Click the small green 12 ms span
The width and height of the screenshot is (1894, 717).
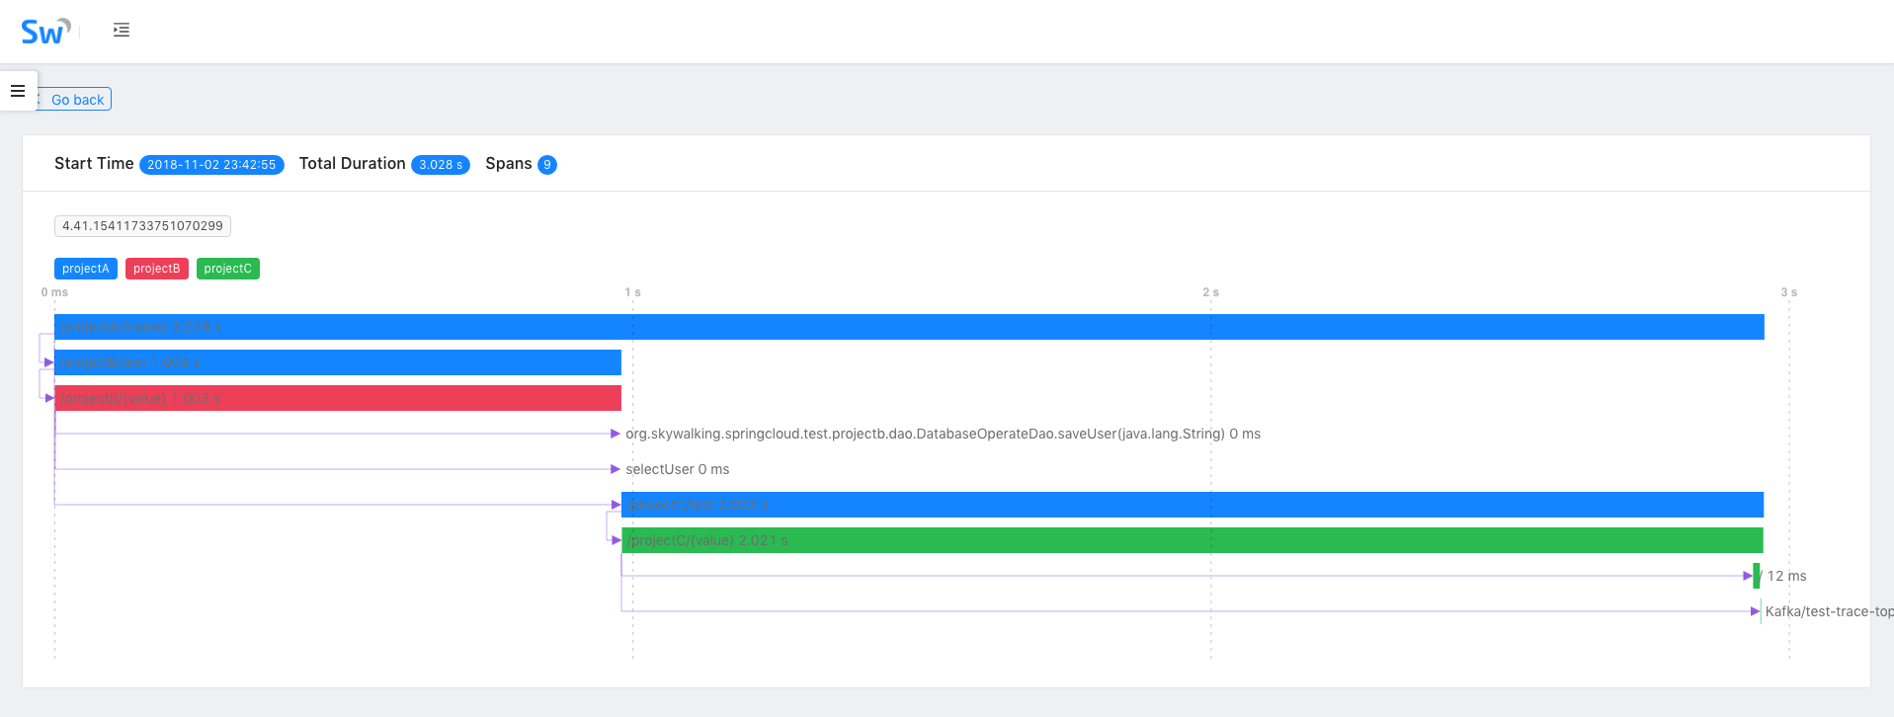1756,576
